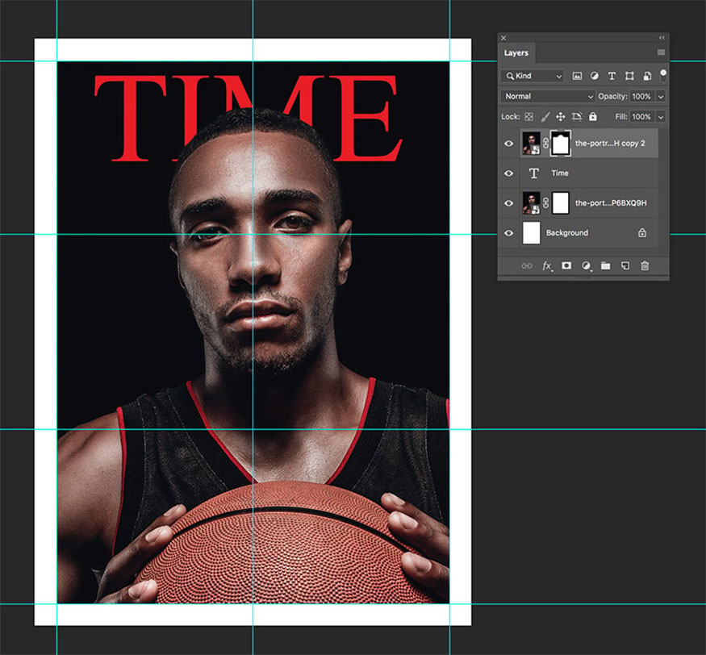
Task: Open the Kind filter dropdown
Action: tap(533, 76)
